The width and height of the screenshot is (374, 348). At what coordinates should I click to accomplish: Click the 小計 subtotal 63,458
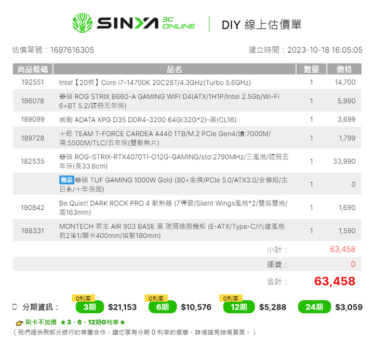pyautogui.click(x=342, y=249)
